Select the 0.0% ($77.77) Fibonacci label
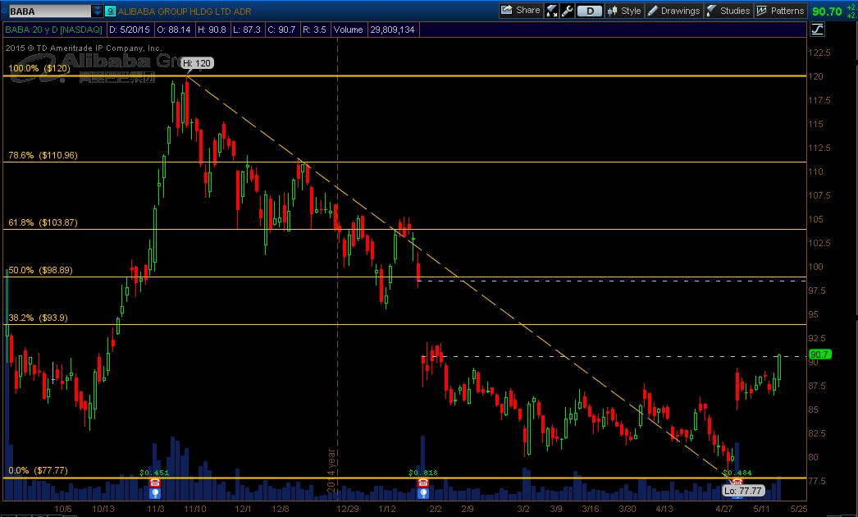The image size is (858, 517). (38, 470)
